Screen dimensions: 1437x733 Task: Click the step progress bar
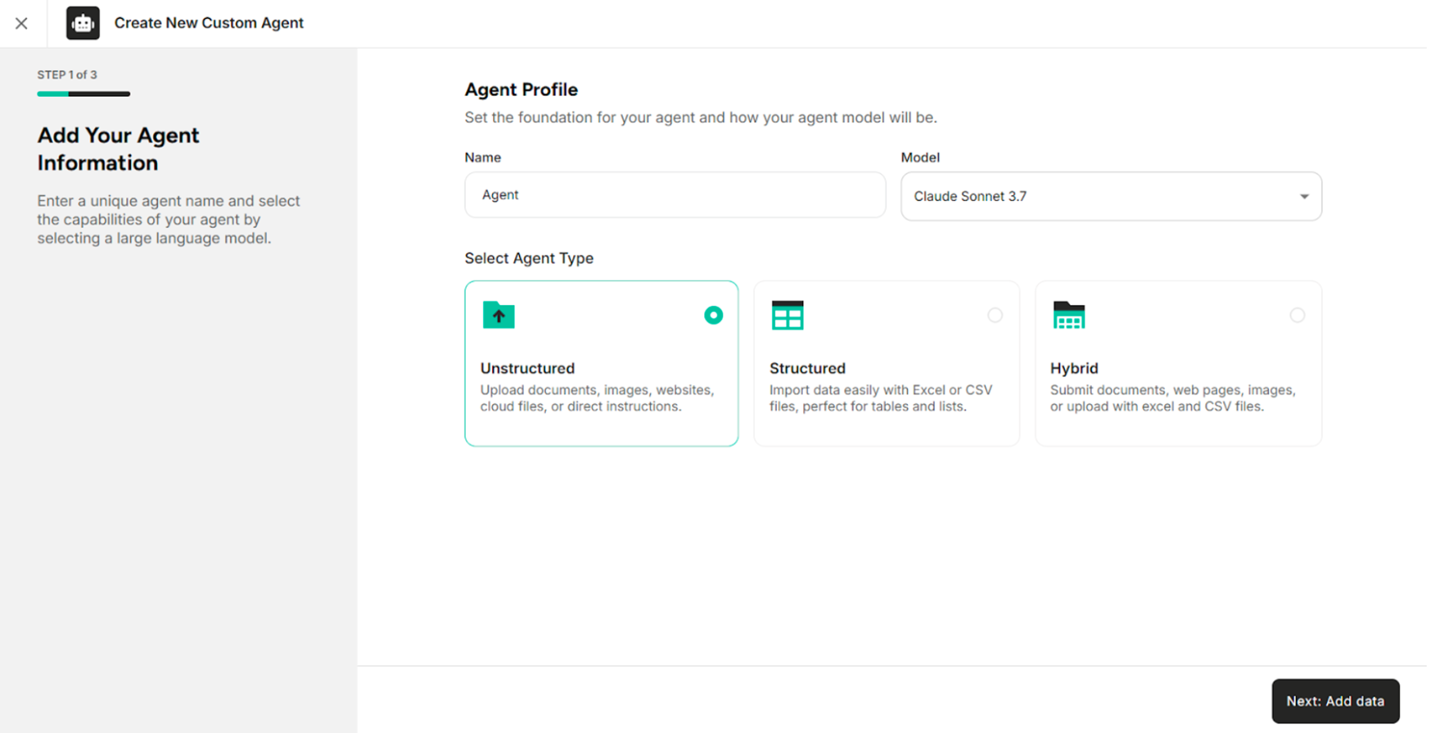[84, 94]
